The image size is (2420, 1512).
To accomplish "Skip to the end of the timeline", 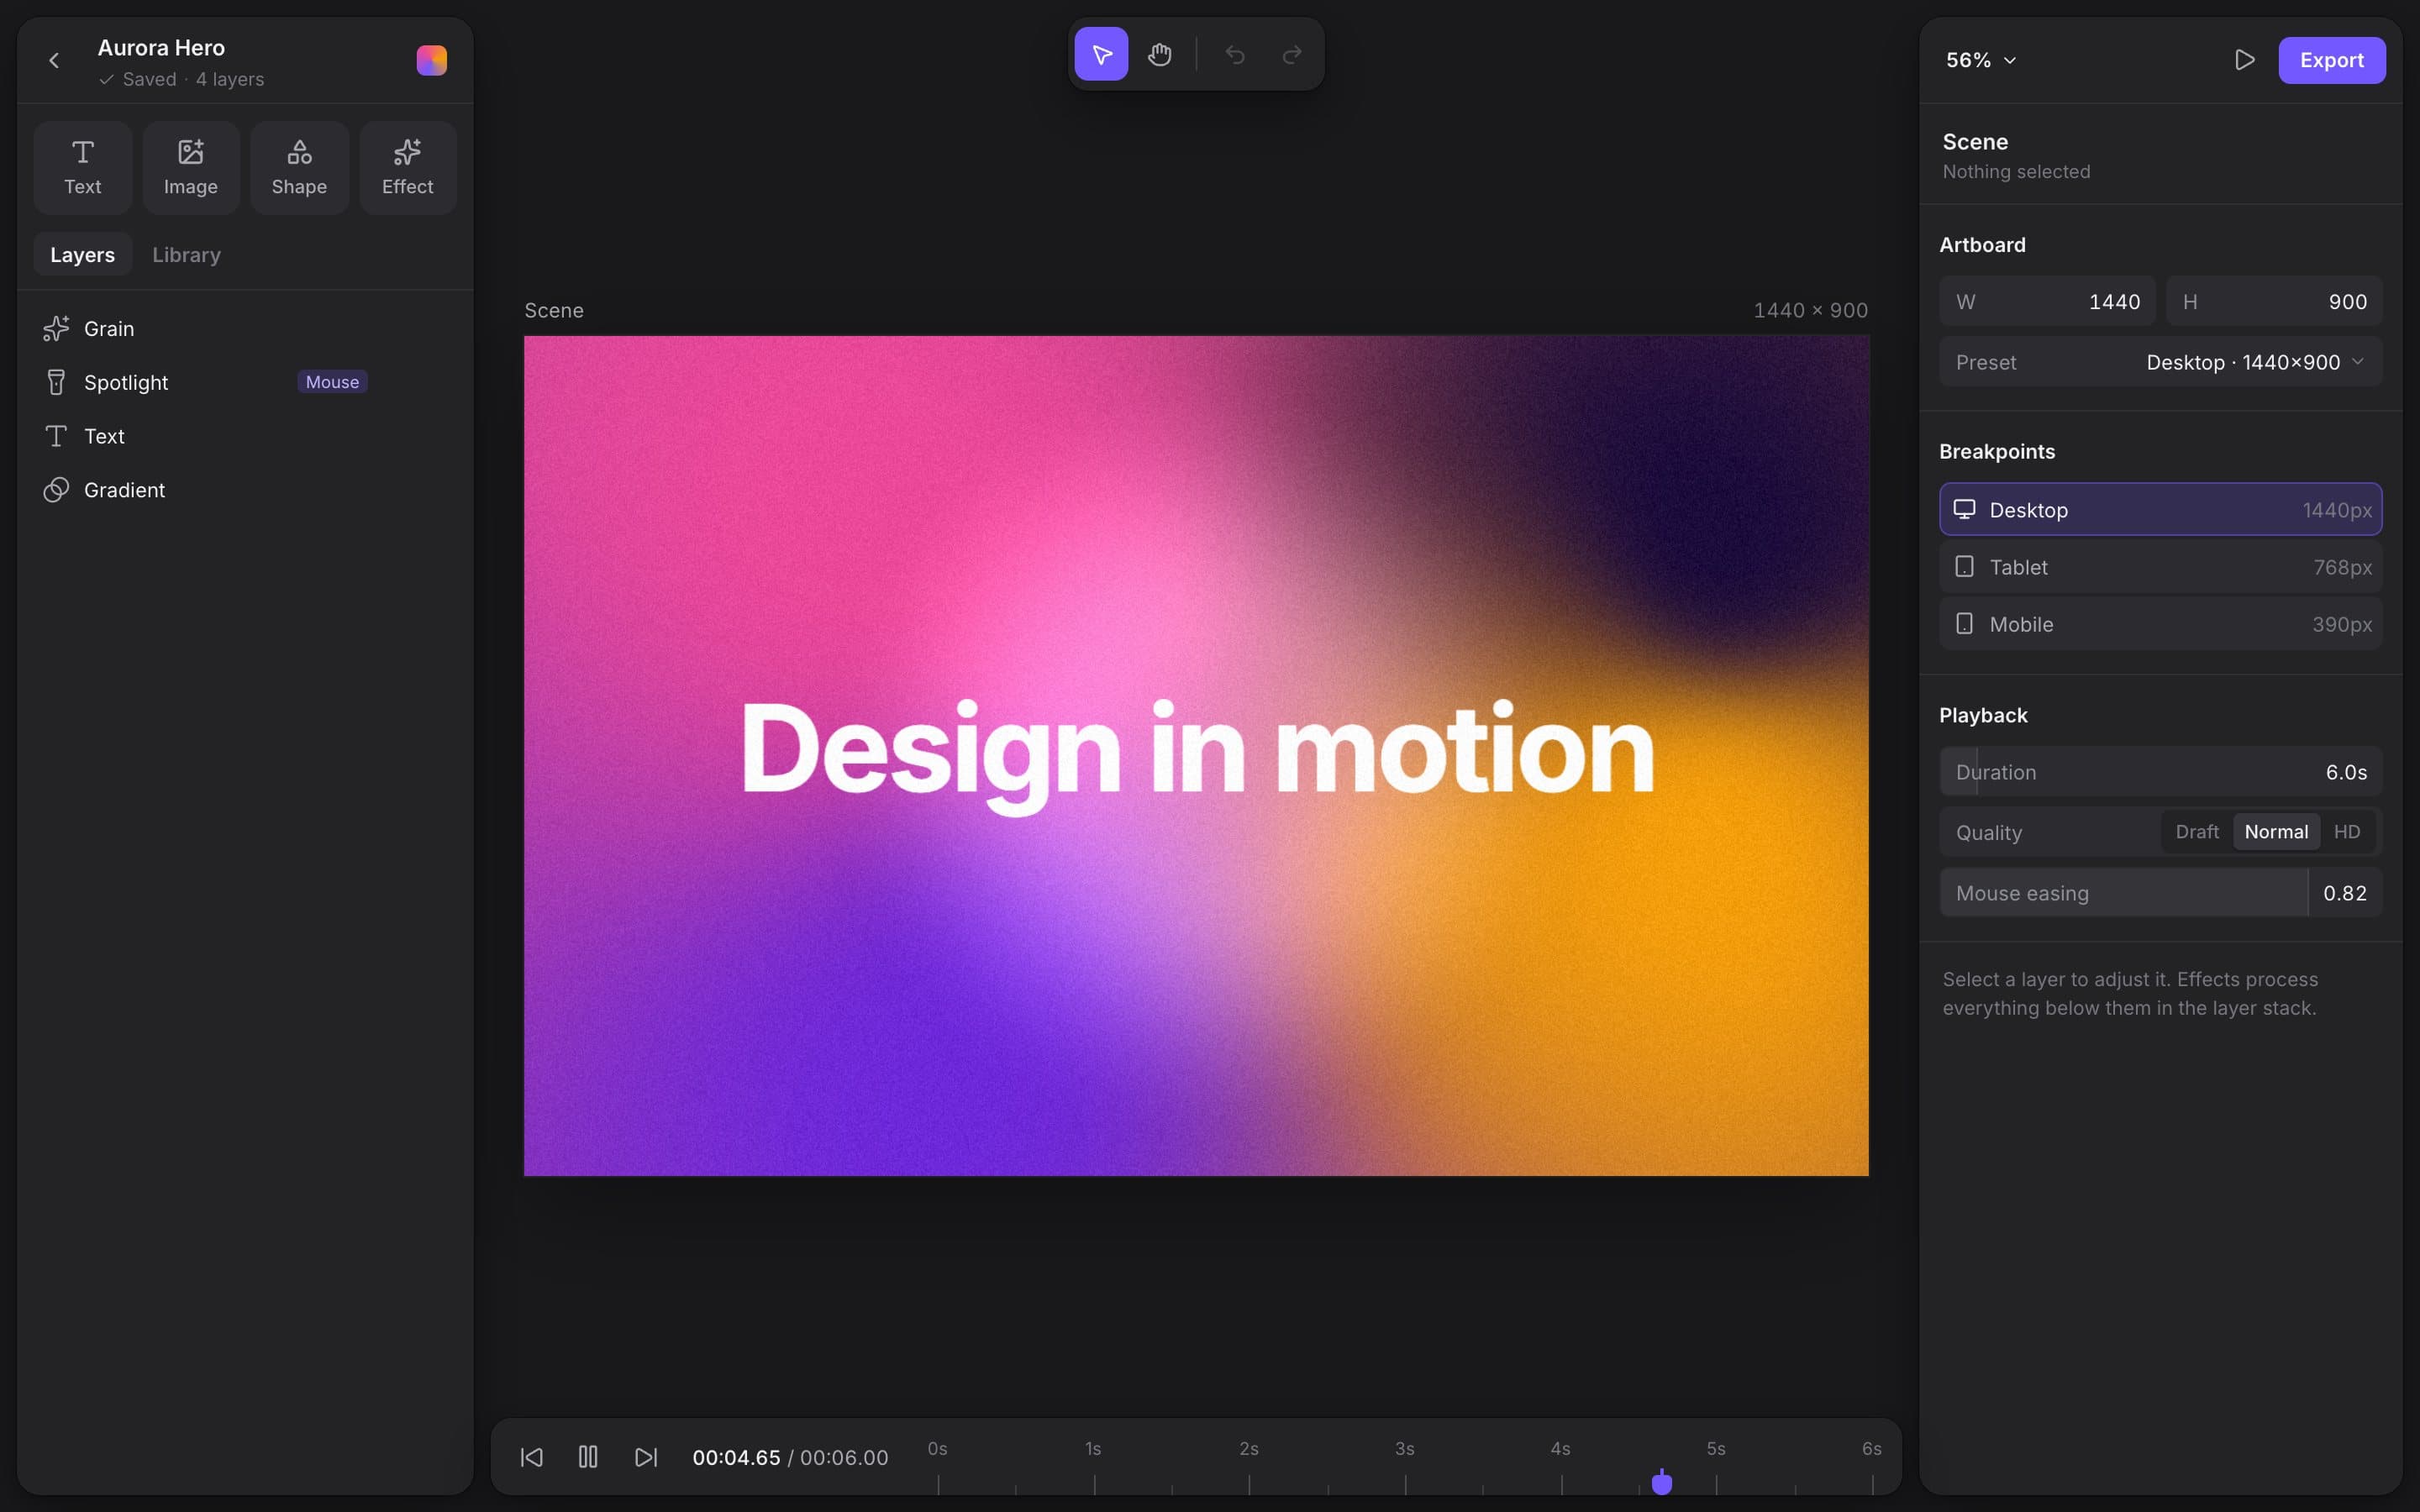I will pyautogui.click(x=646, y=1457).
